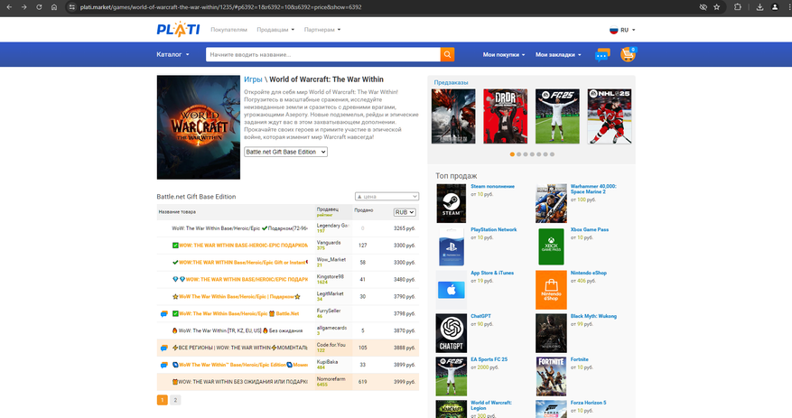The image size is (792, 418).
Task: Expand the Каталог dropdown
Action: (172, 54)
